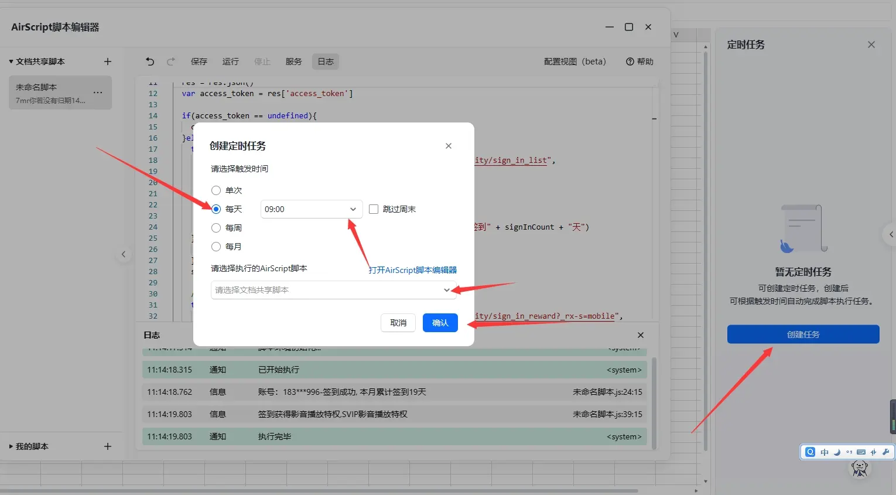This screenshot has width=896, height=495.
Task: Click log row 已开始执行
Action: (x=395, y=370)
